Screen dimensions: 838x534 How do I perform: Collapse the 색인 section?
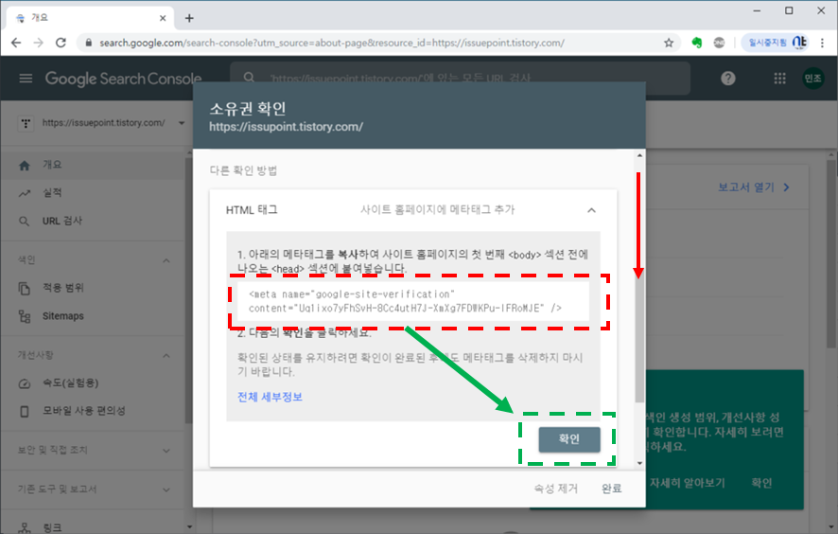[166, 260]
